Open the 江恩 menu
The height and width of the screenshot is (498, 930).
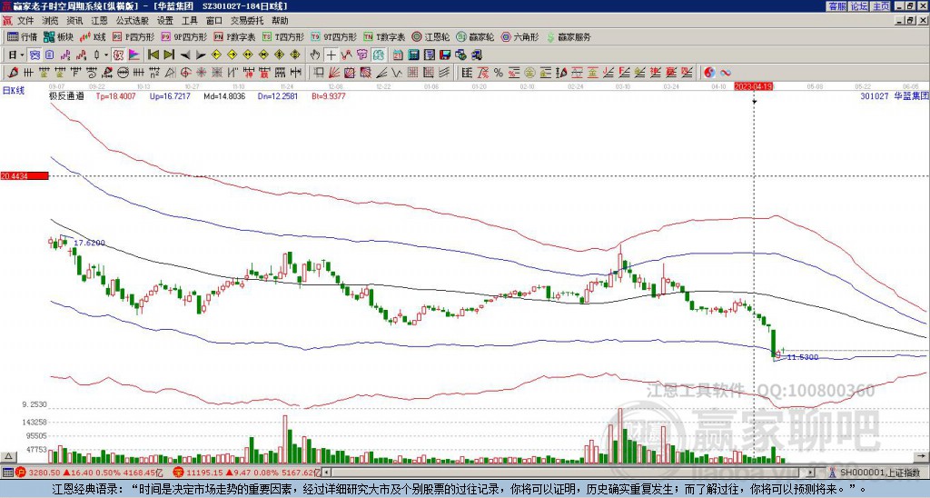(100, 21)
